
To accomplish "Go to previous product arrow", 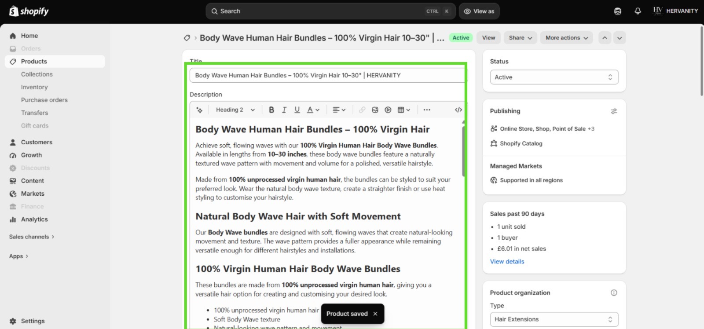I will (x=605, y=38).
